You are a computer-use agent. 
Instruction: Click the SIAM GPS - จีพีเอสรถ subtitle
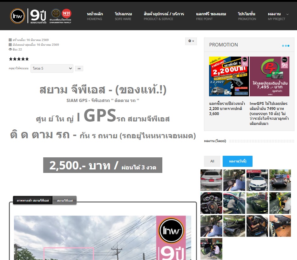tap(103, 100)
